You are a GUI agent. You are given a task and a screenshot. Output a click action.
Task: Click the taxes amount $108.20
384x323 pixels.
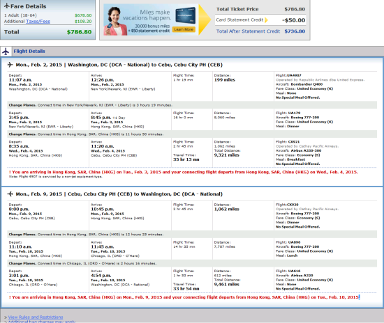tap(83, 22)
